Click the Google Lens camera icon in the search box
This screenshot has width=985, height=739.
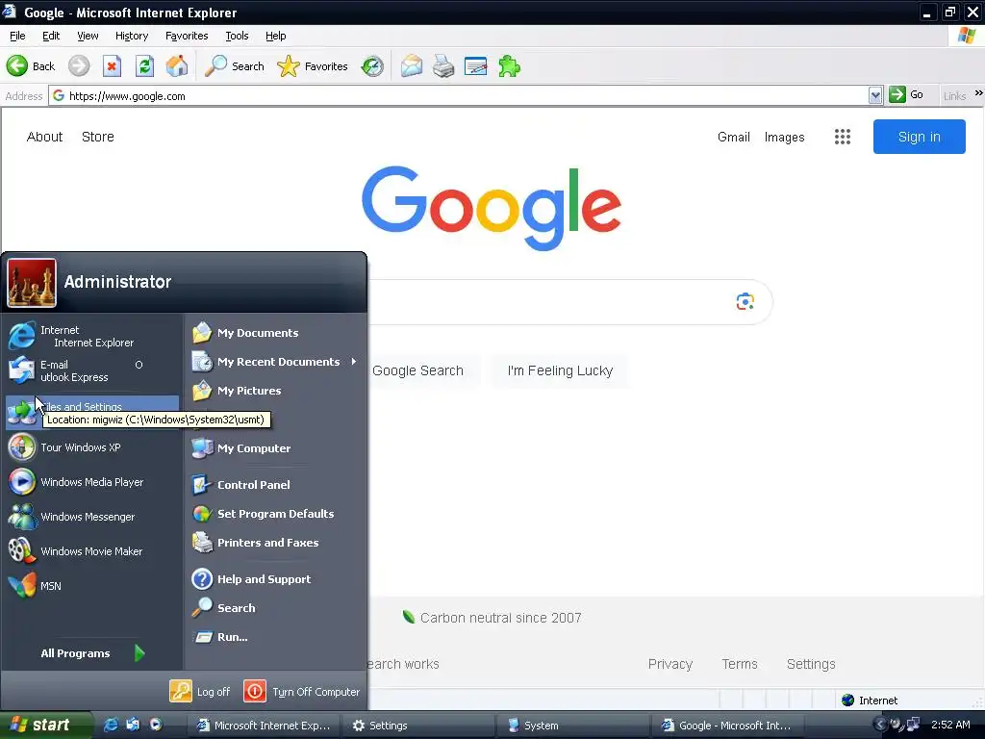coord(745,301)
